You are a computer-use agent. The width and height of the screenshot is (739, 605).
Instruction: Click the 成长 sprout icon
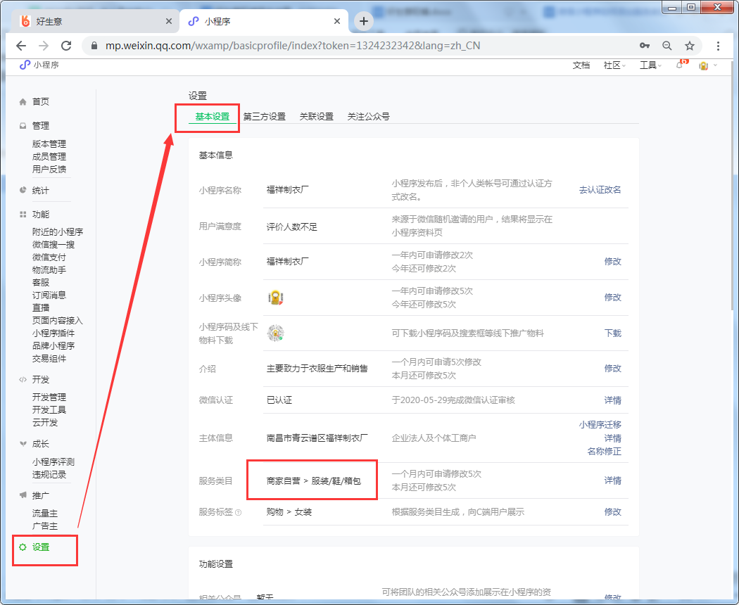point(23,444)
